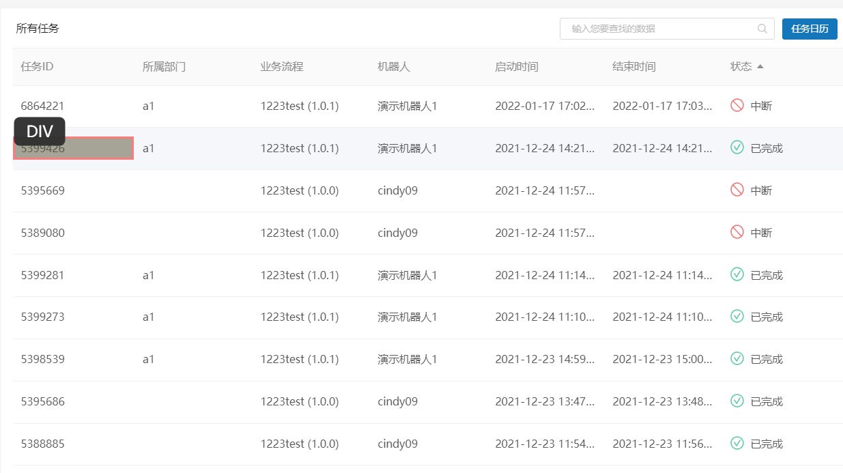Focus the data search input field

click(659, 29)
